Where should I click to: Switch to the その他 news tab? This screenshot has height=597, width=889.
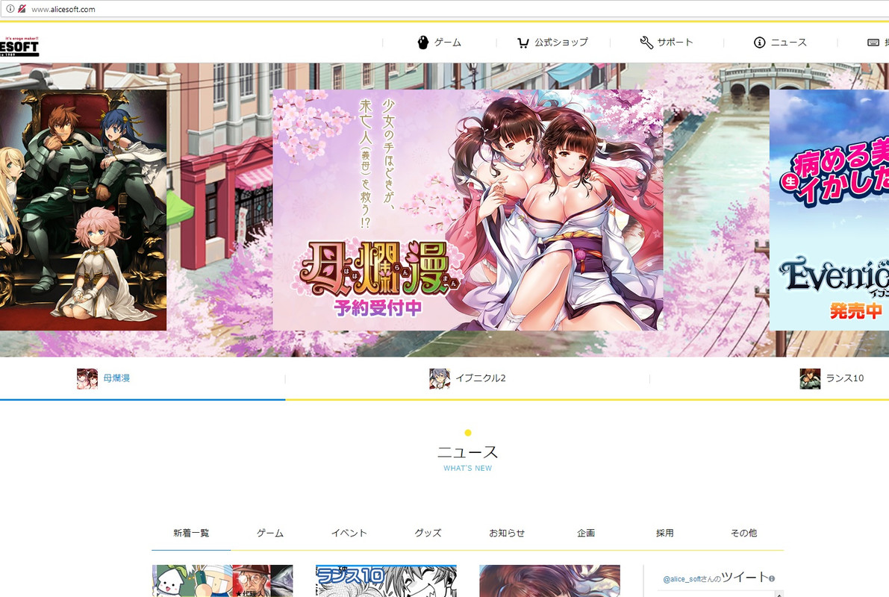coord(744,533)
